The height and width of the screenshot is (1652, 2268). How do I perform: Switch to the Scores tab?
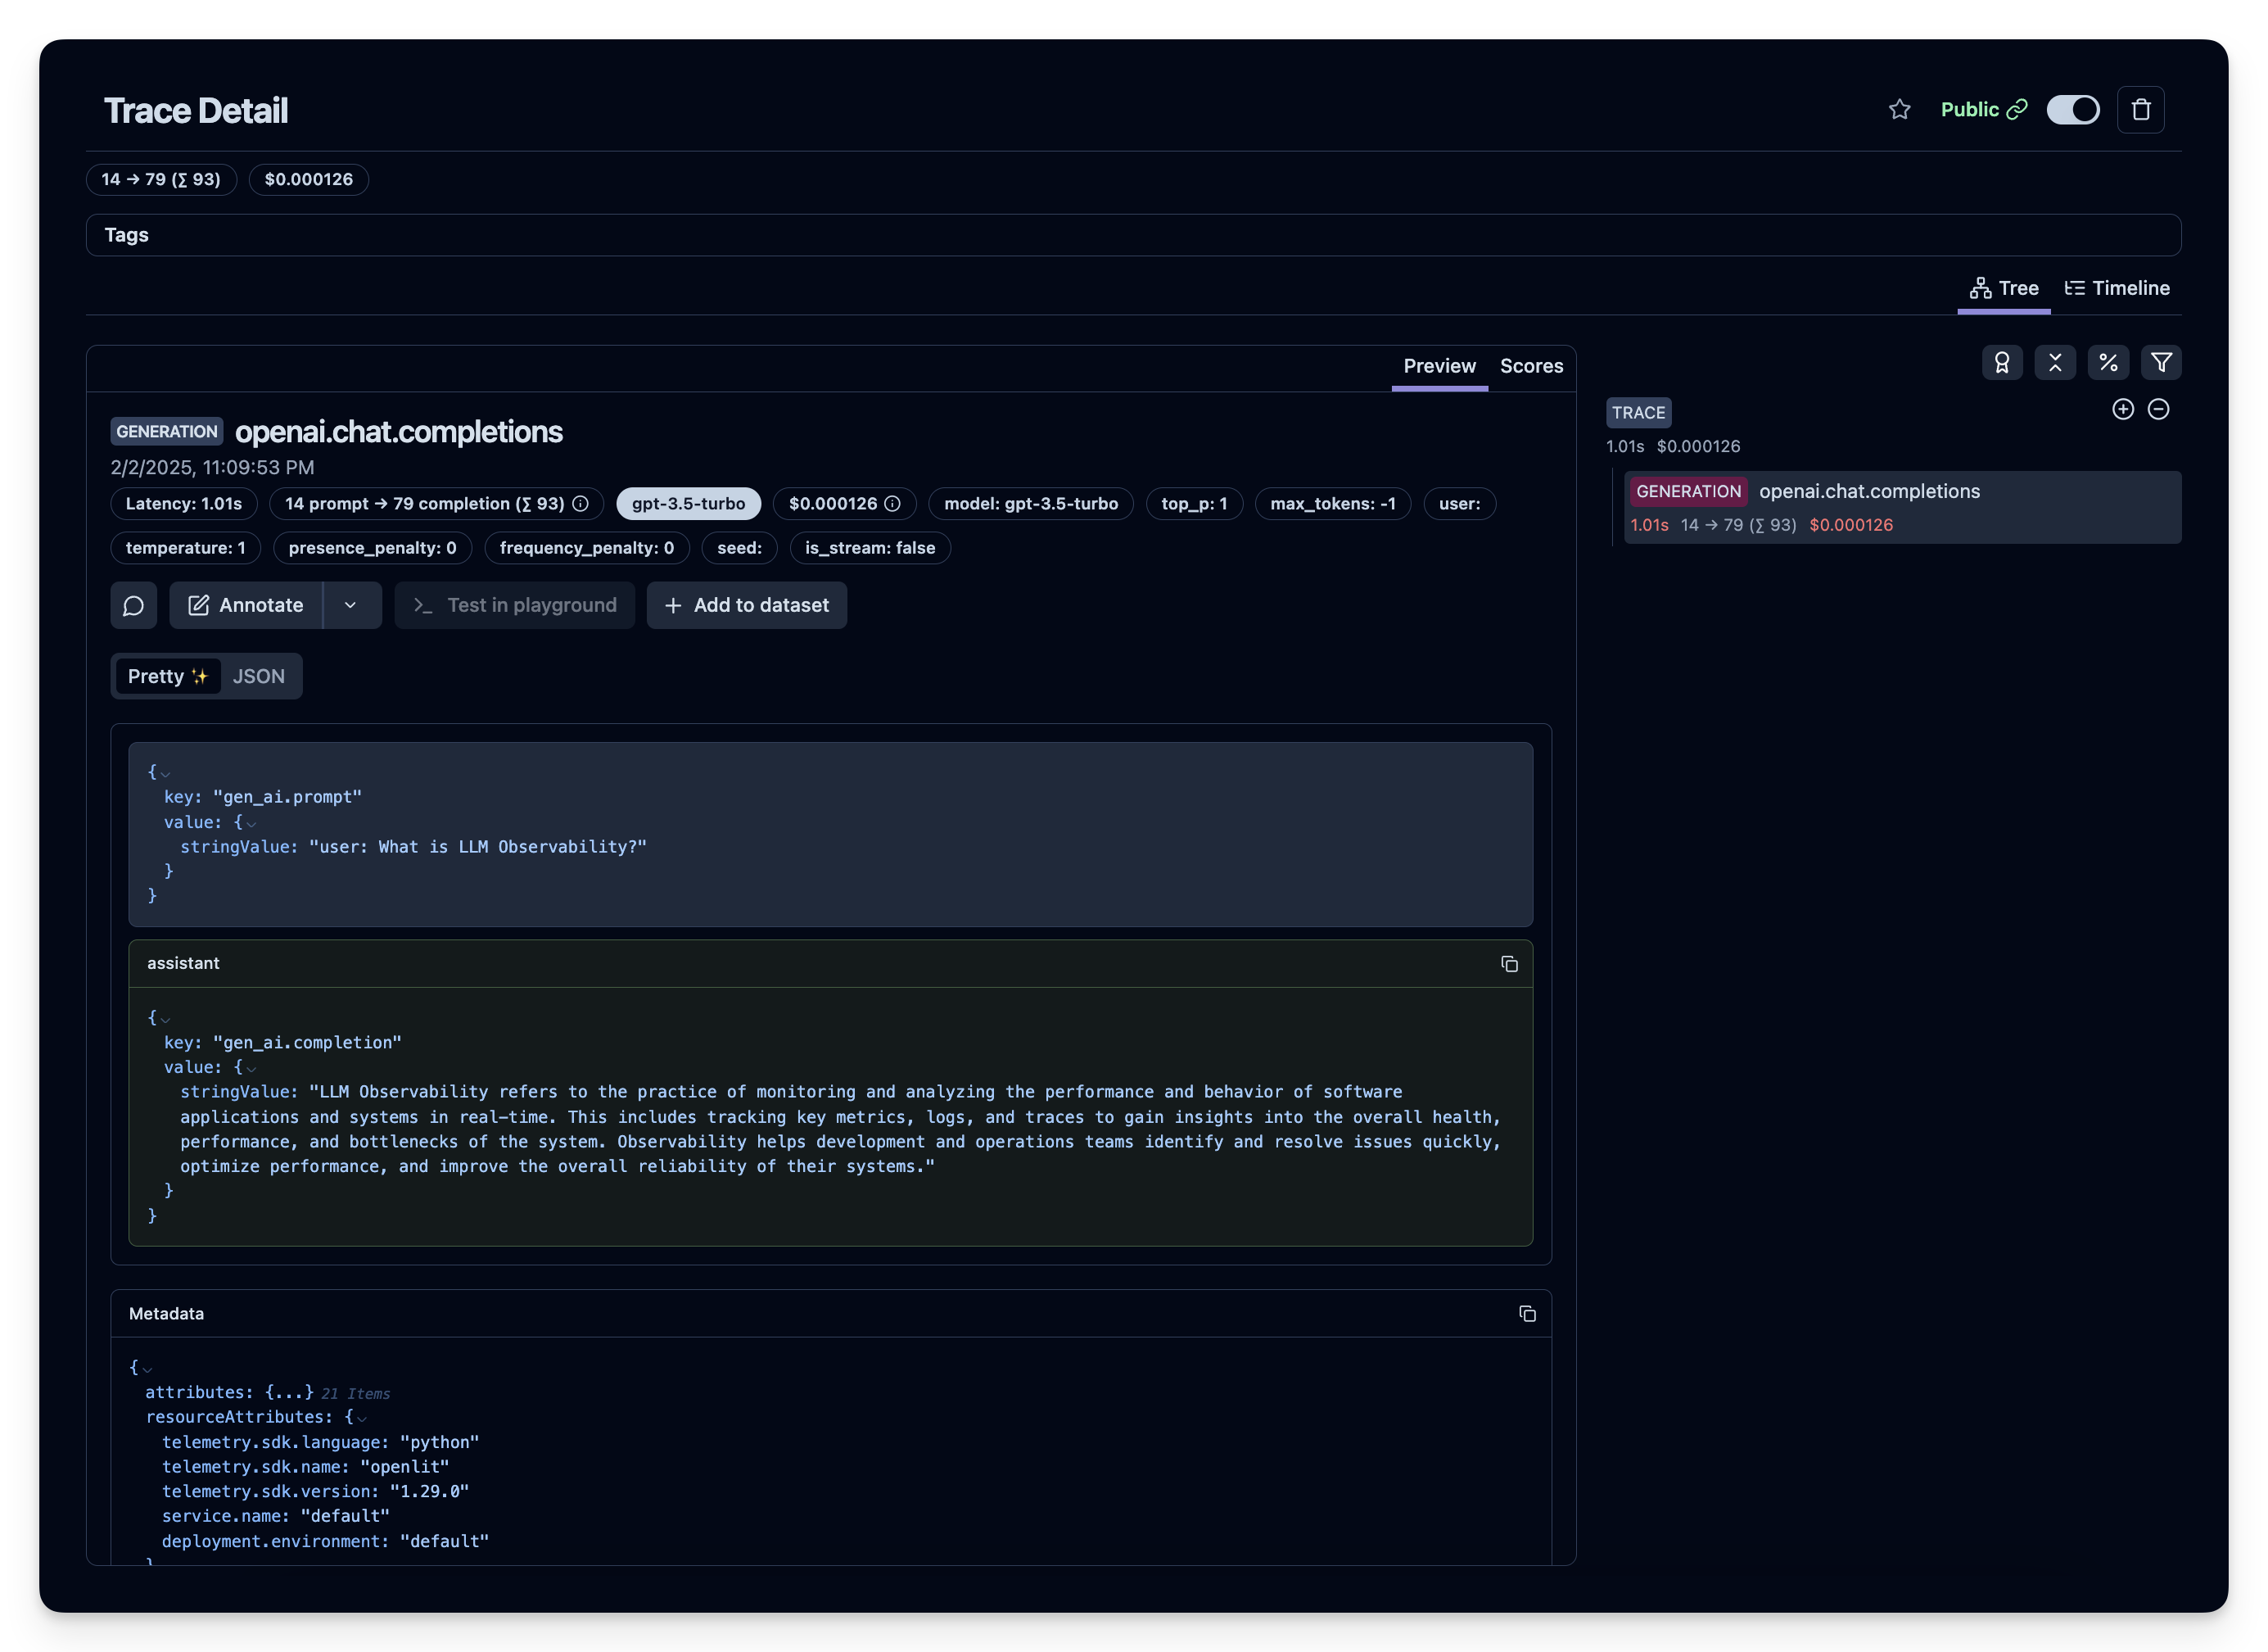coord(1531,366)
